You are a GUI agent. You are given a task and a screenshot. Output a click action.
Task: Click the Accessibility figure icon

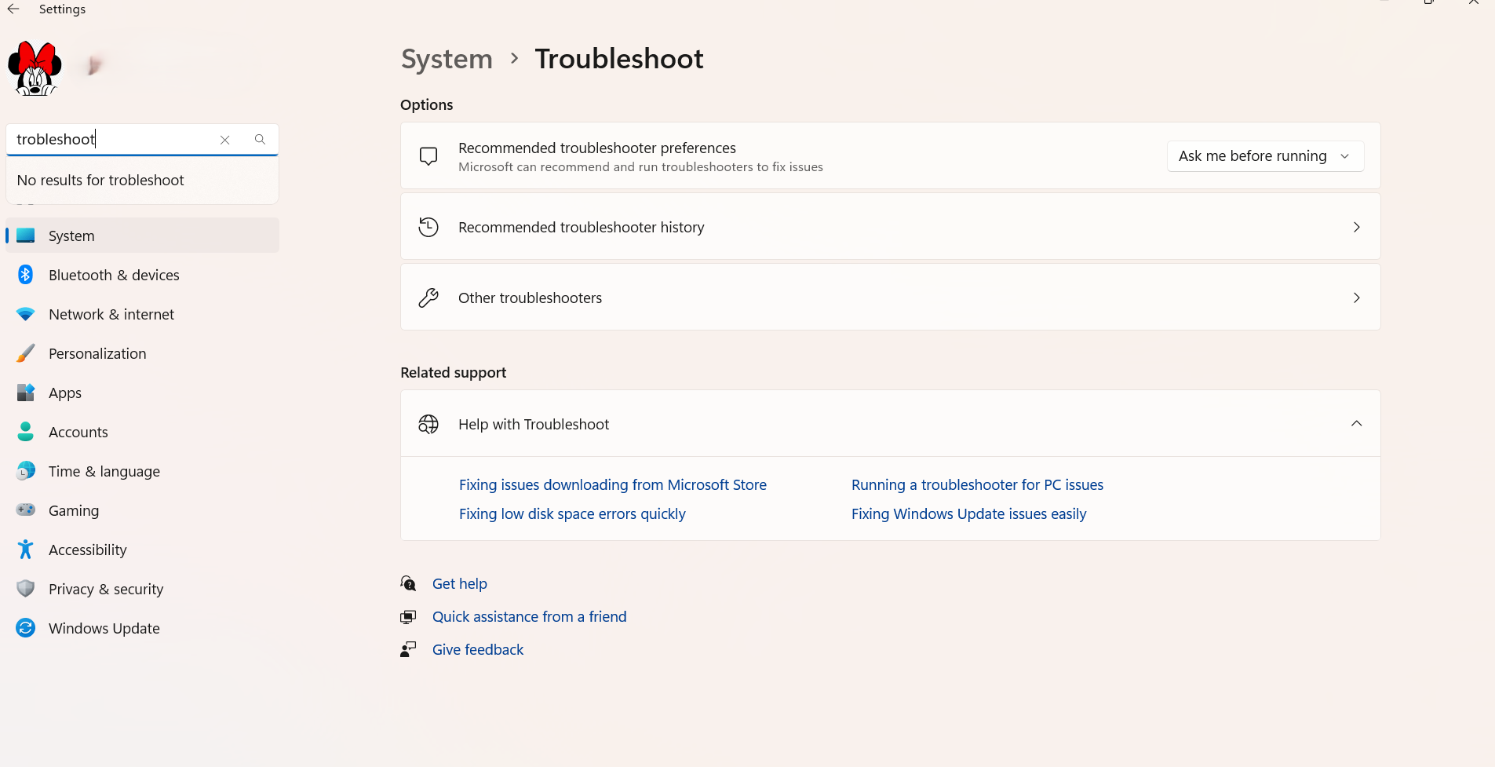26,550
